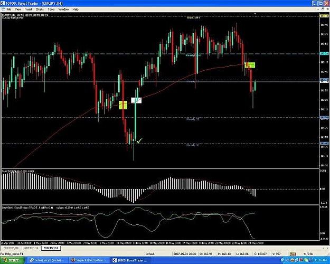Click the Weekly S1 line label
The height and width of the screenshot is (264, 330).
point(193,81)
